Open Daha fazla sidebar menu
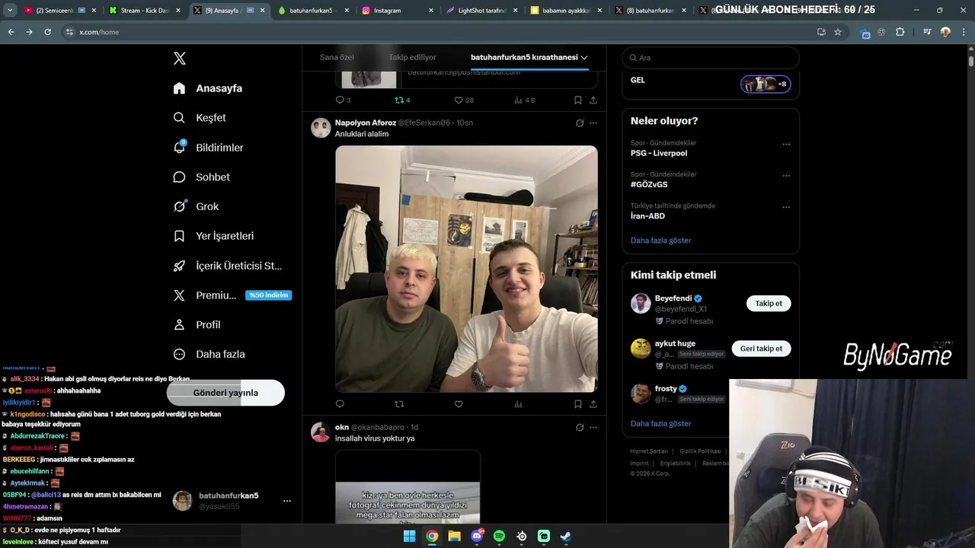The height and width of the screenshot is (548, 975). (x=209, y=354)
